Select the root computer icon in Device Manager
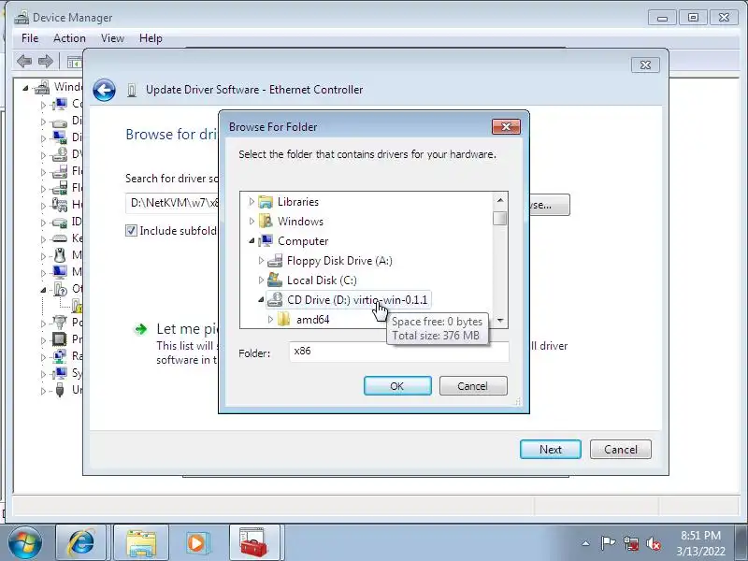Screen dimensions: 748x561 (x=42, y=87)
